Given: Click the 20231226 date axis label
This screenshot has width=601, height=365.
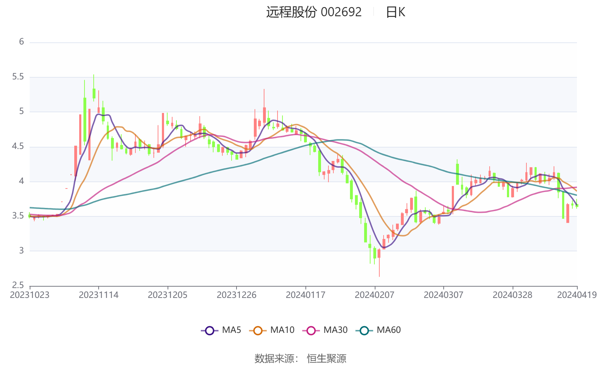Looking at the screenshot, I should [x=237, y=295].
